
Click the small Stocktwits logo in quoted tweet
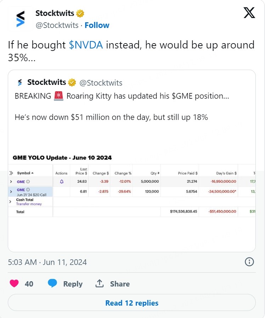click(20, 83)
